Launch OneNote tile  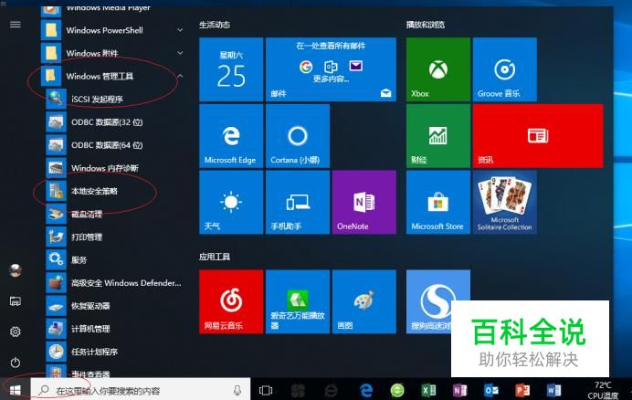click(364, 202)
